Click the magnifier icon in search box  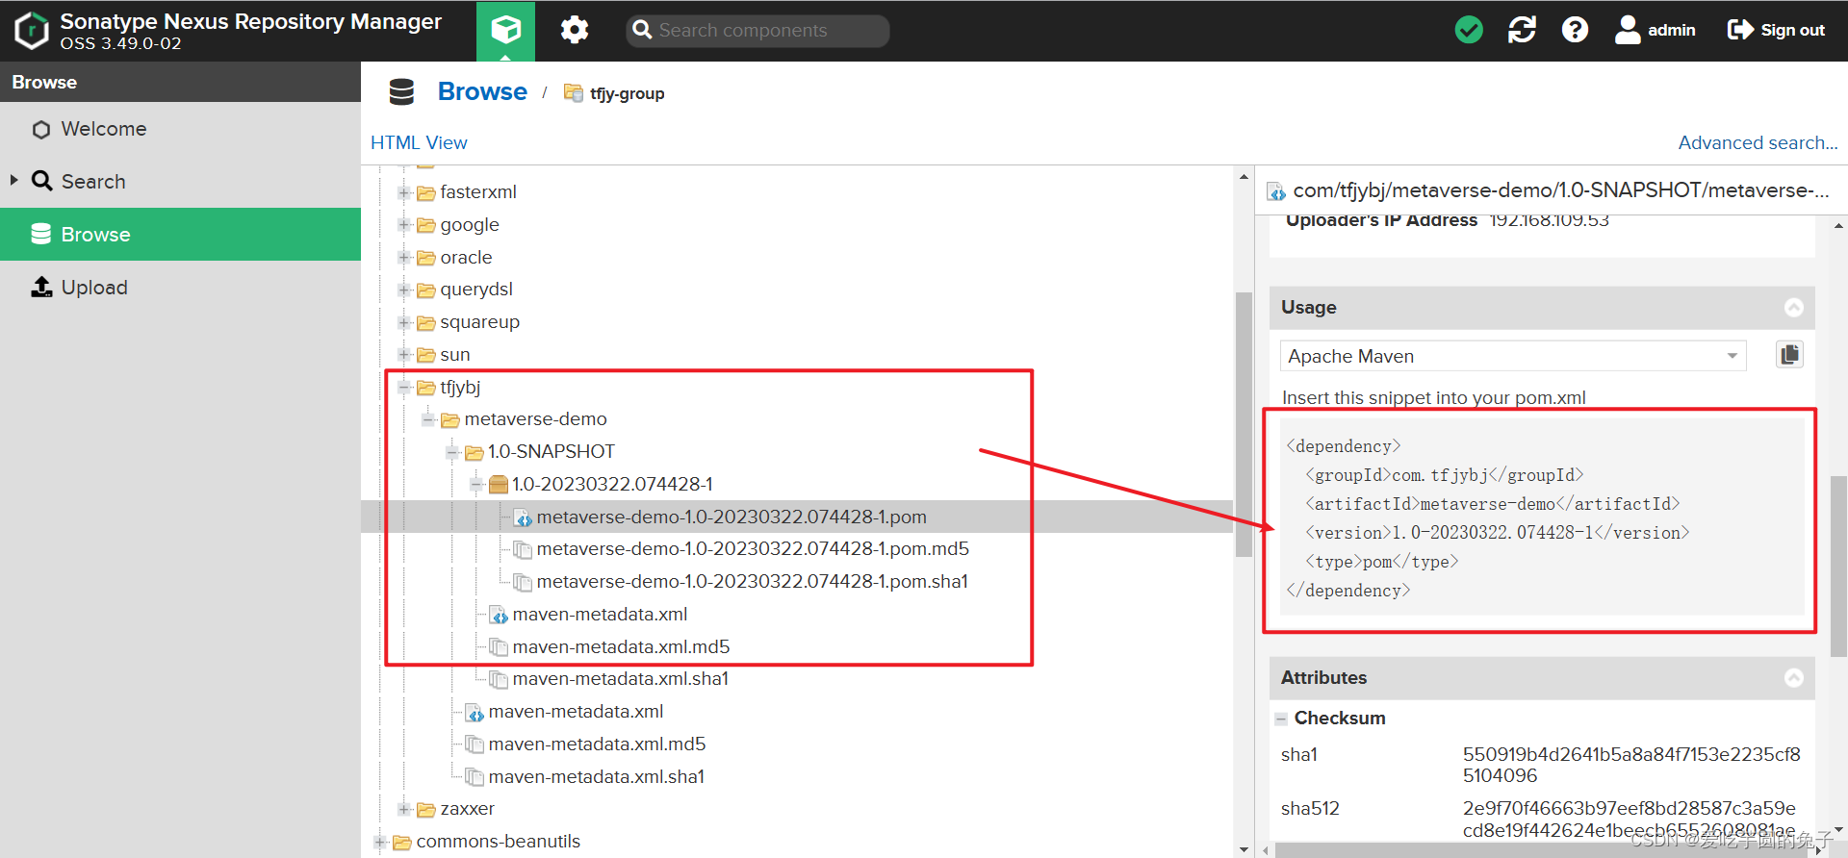642,30
